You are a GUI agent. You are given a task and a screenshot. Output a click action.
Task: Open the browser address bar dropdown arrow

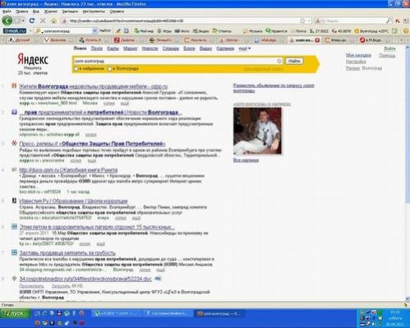tap(309, 21)
